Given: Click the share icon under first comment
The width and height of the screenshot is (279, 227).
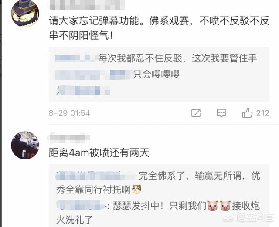Looking at the screenshot, I should coord(196,113).
